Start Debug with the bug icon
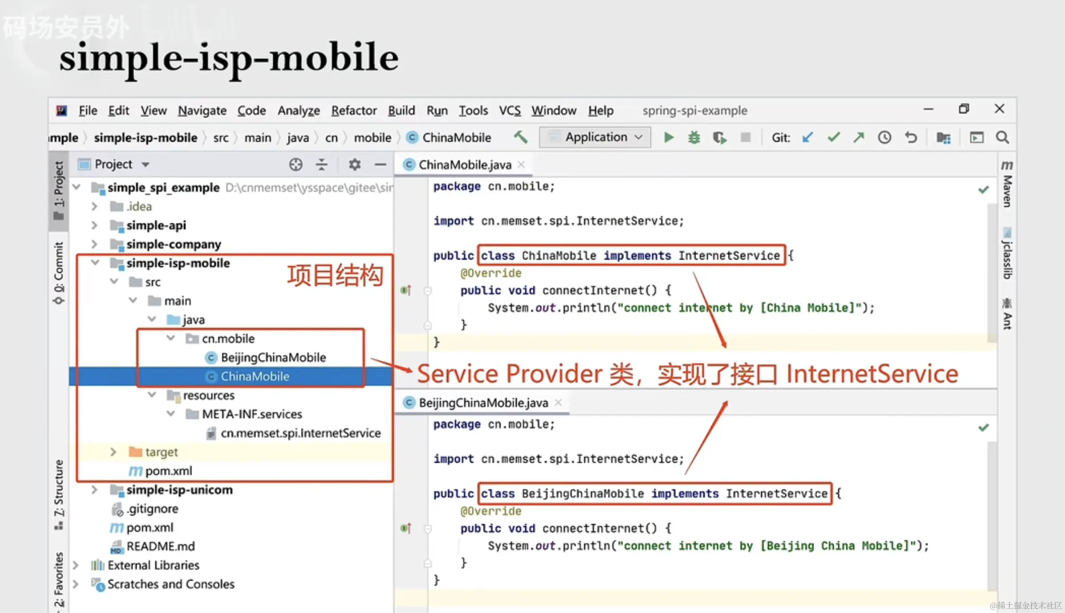This screenshot has height=613, width=1065. point(694,137)
